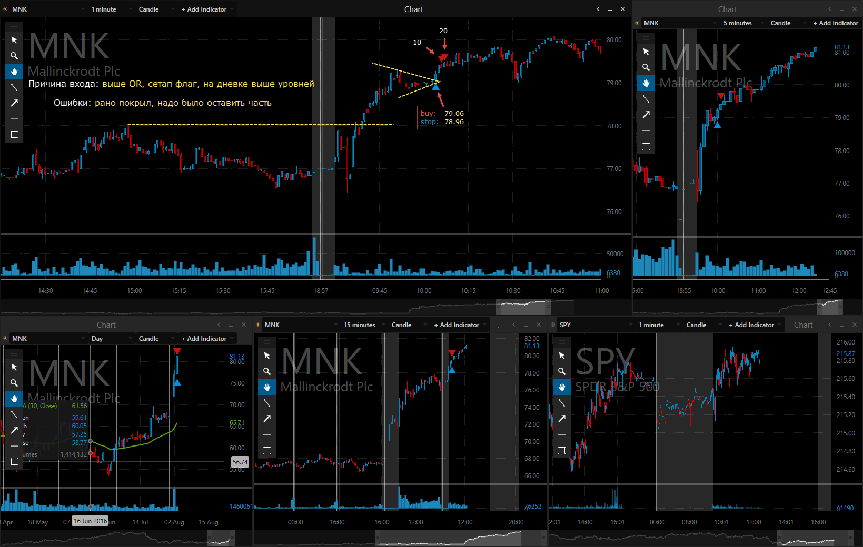Pick the trend line tool in the MNK 15 minutes chart
Viewport: 863px width, 547px height.
click(x=267, y=403)
